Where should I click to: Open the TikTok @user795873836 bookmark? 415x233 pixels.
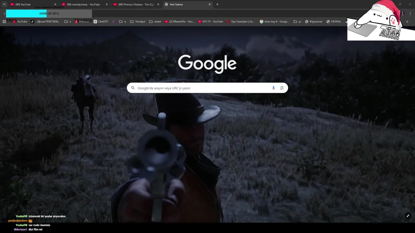45,22
